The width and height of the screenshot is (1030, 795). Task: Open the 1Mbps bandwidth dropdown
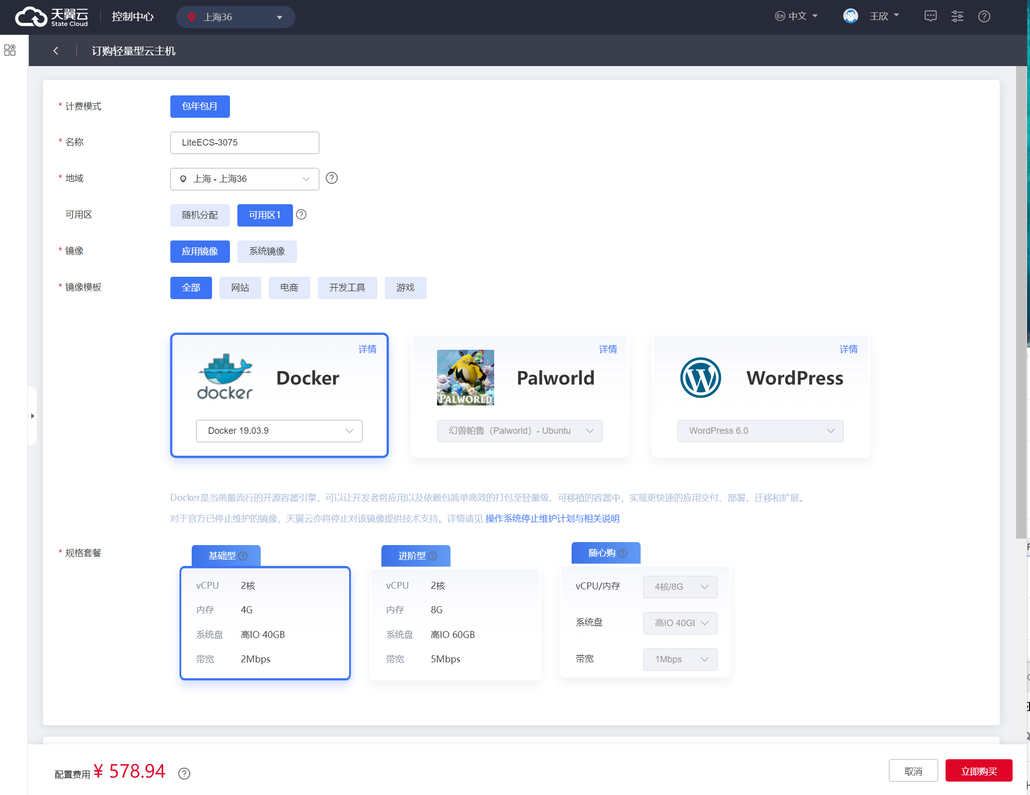[680, 659]
